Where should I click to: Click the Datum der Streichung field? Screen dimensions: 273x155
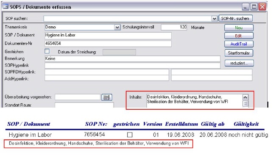(119, 52)
